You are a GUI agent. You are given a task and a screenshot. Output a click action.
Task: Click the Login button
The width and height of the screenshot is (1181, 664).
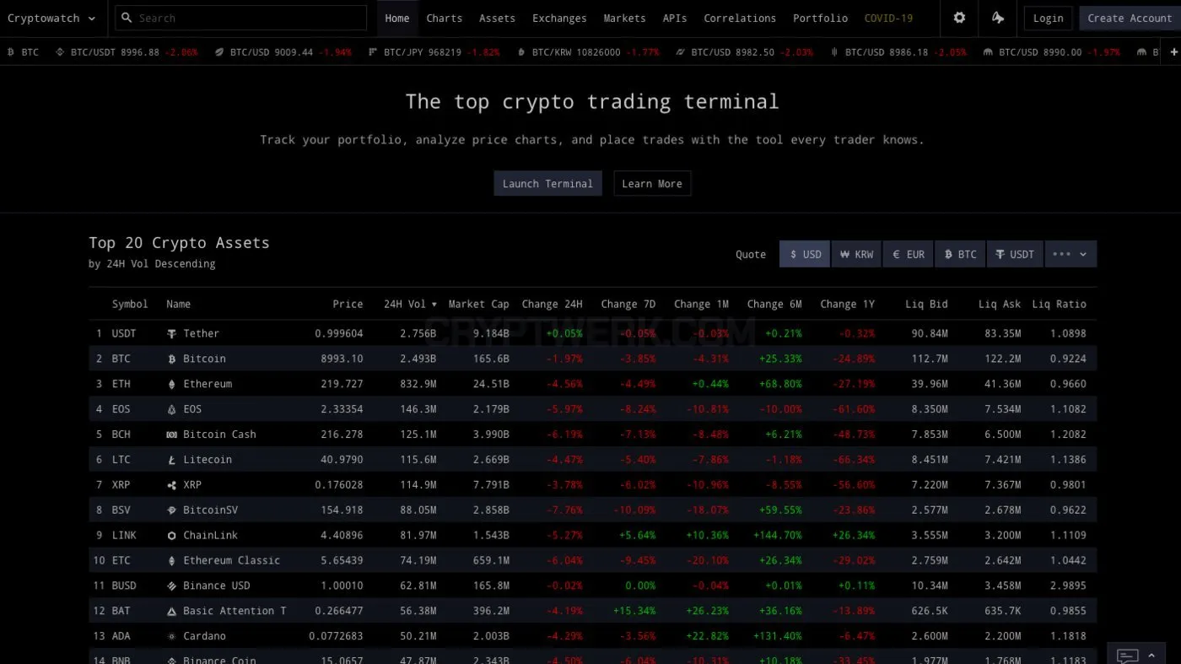tap(1049, 19)
